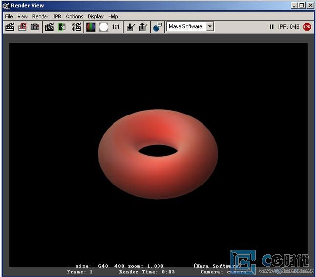
Task: Display alpha channel with the white circle icon
Action: pyautogui.click(x=103, y=27)
